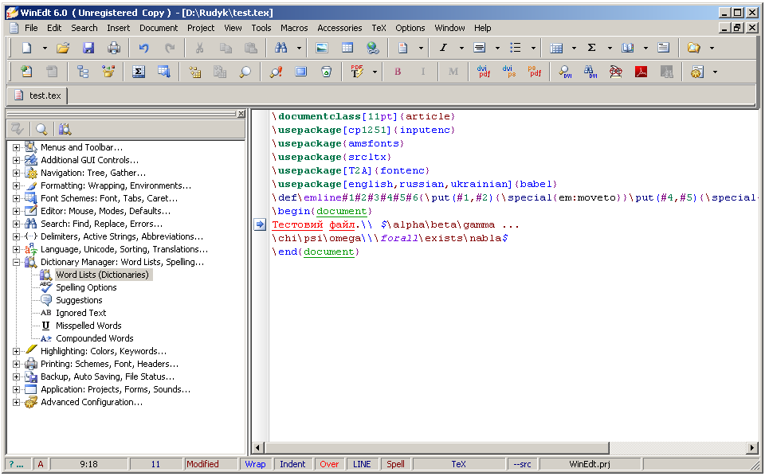Click the editor's horizontal scrollbar right arrow
Image resolution: width=765 pixels, height=476 pixels.
[x=751, y=448]
